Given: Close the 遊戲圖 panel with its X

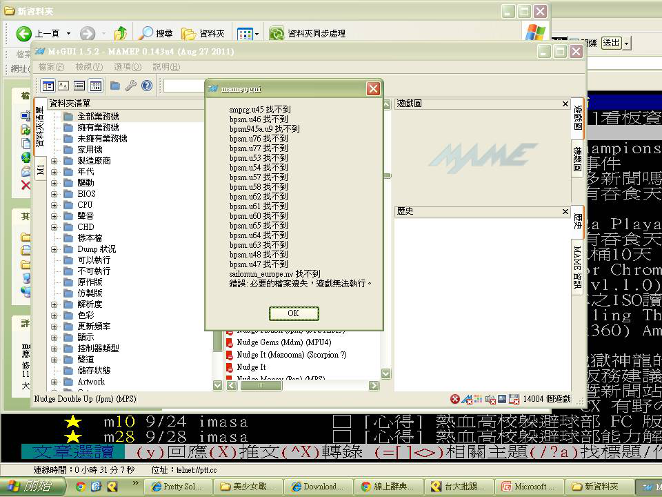Looking at the screenshot, I should click(x=565, y=104).
